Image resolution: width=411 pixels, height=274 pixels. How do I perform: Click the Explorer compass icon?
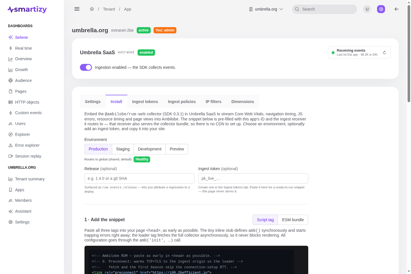pyautogui.click(x=11, y=134)
